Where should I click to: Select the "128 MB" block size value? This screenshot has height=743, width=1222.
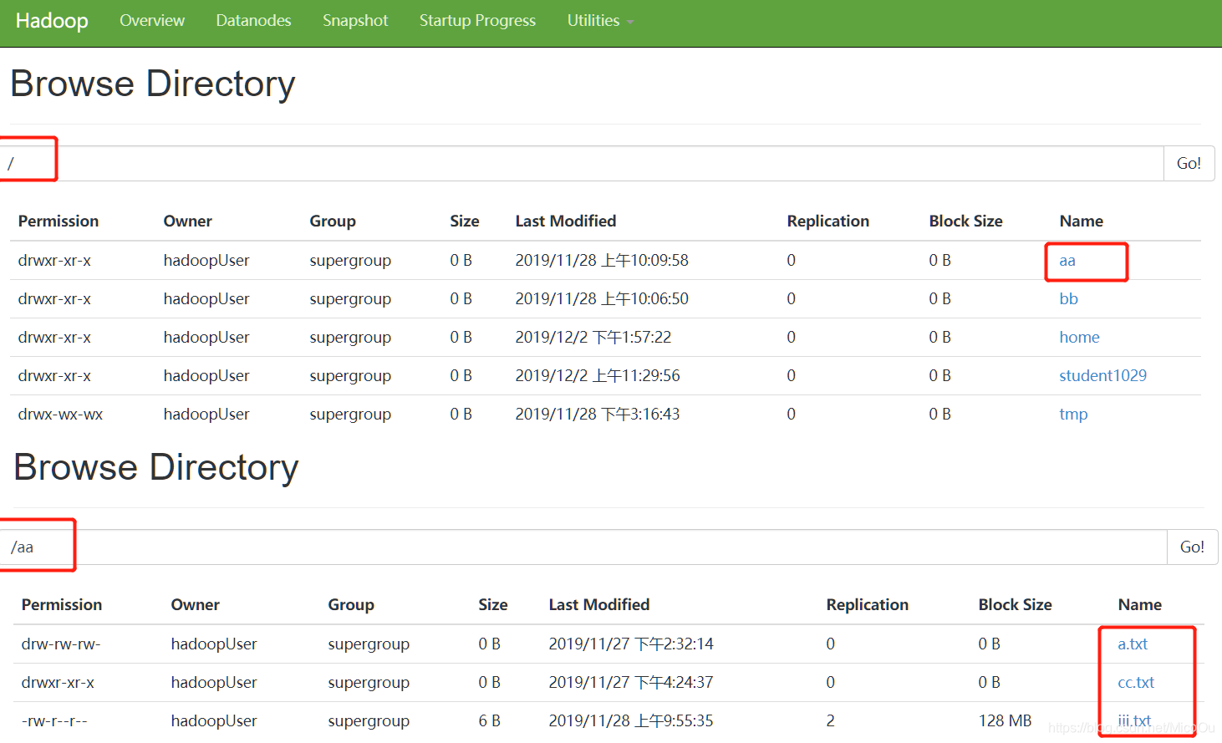(1005, 721)
